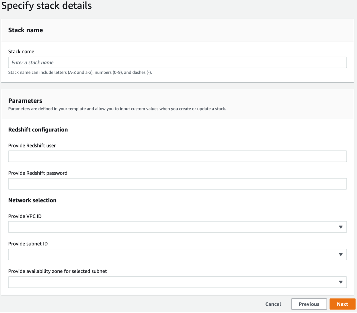Click the subnet ID dropdown arrow icon

point(341,254)
